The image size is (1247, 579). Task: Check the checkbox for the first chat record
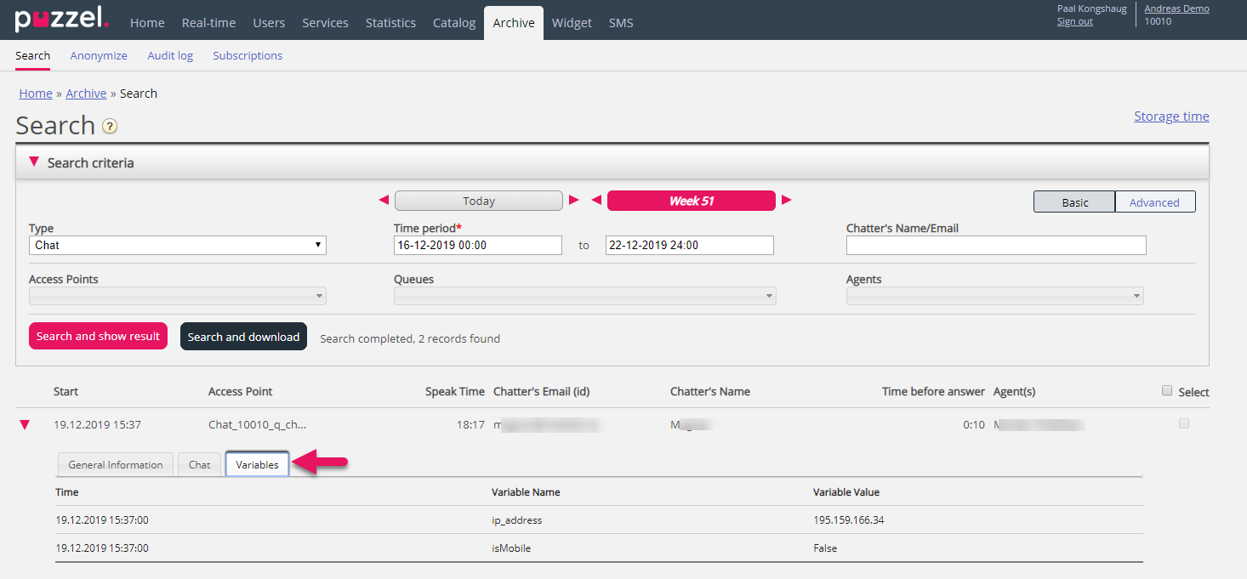[1184, 423]
